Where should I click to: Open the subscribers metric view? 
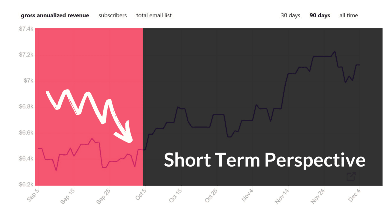[113, 15]
